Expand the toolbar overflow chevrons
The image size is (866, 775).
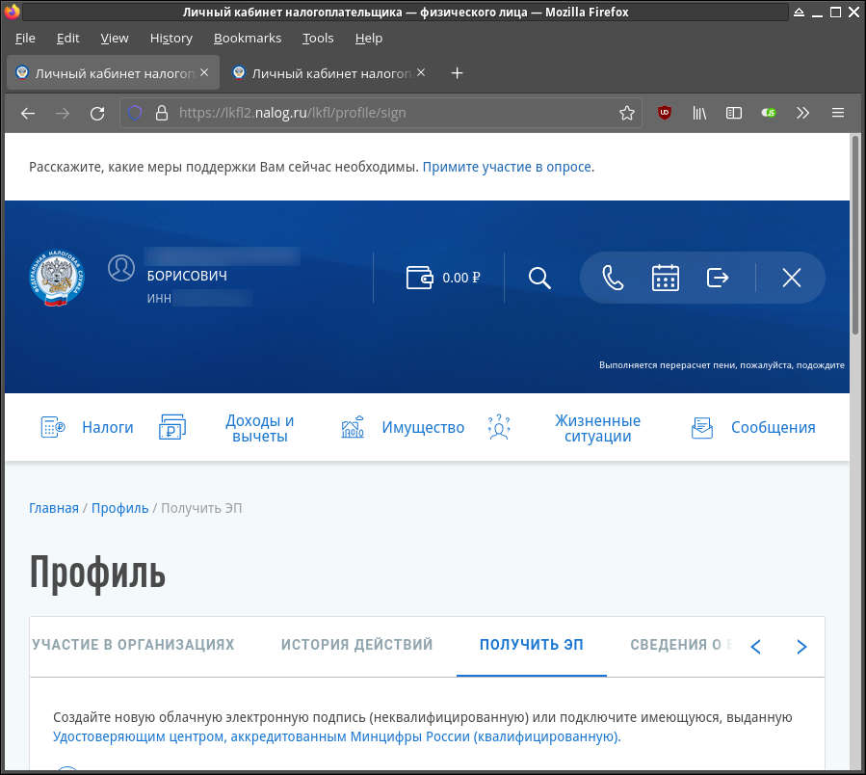(802, 114)
